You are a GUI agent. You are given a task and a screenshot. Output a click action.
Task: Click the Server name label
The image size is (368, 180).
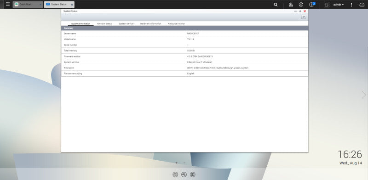point(70,34)
